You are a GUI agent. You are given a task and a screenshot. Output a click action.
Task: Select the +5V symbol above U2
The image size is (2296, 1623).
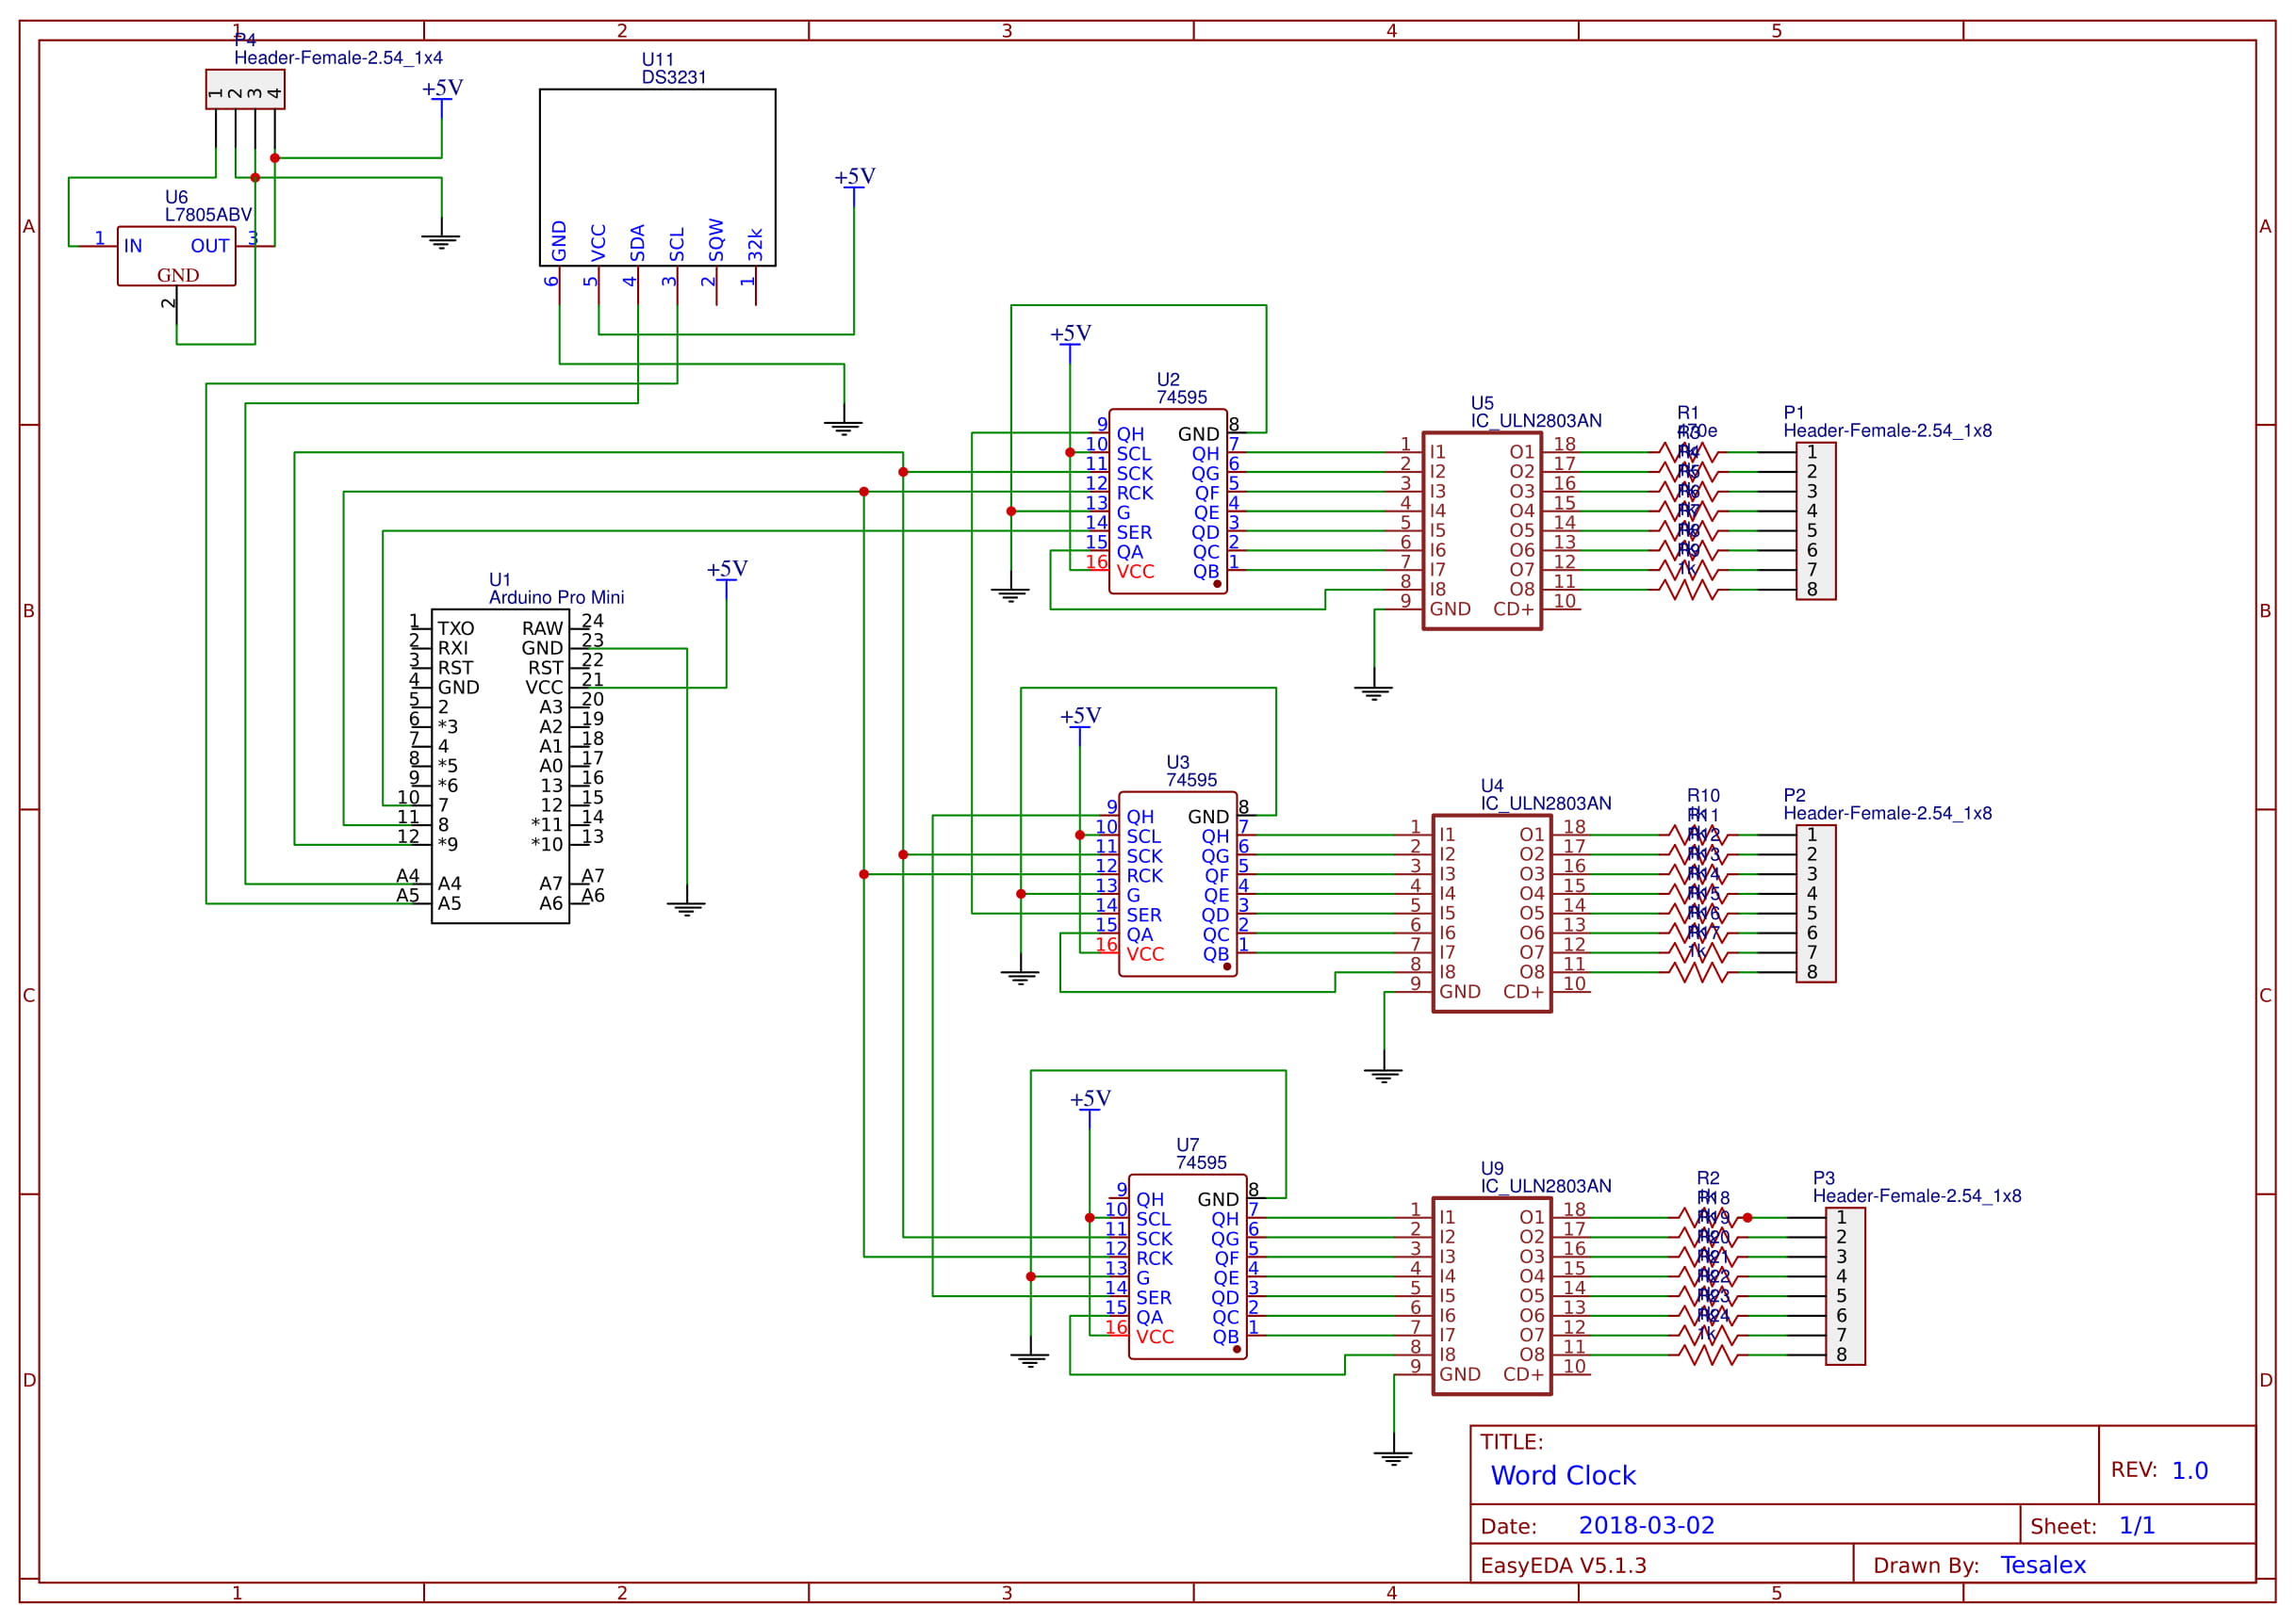1070,342
